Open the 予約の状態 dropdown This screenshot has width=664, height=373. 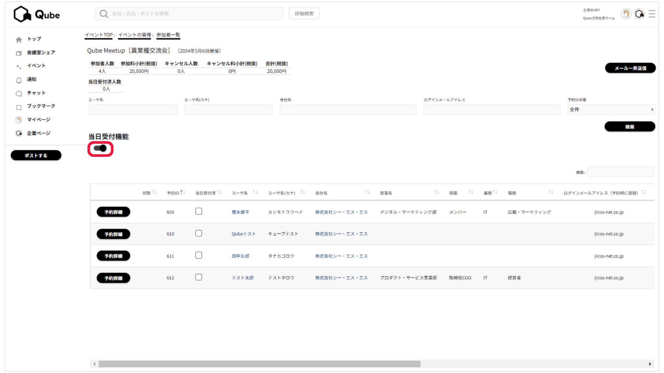[611, 109]
